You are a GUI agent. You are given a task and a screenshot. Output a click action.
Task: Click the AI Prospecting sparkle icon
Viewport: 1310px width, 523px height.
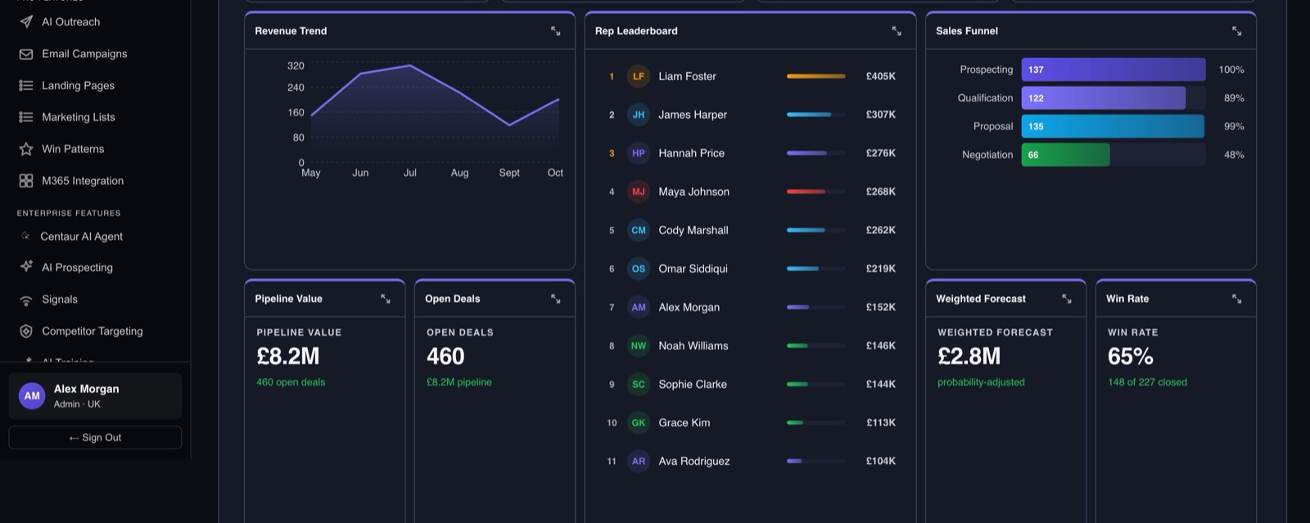click(x=26, y=267)
